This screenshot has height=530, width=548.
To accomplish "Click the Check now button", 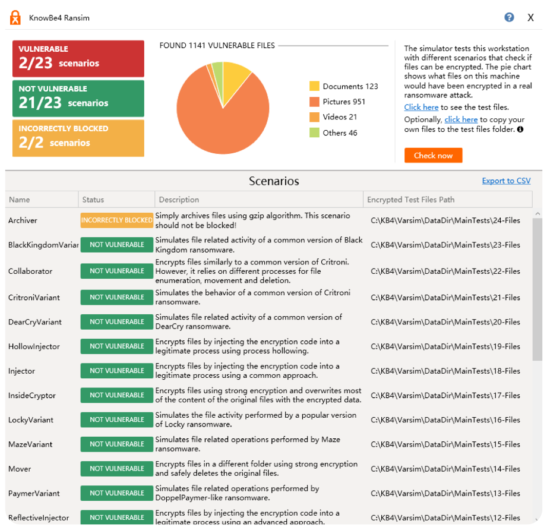I will [433, 155].
